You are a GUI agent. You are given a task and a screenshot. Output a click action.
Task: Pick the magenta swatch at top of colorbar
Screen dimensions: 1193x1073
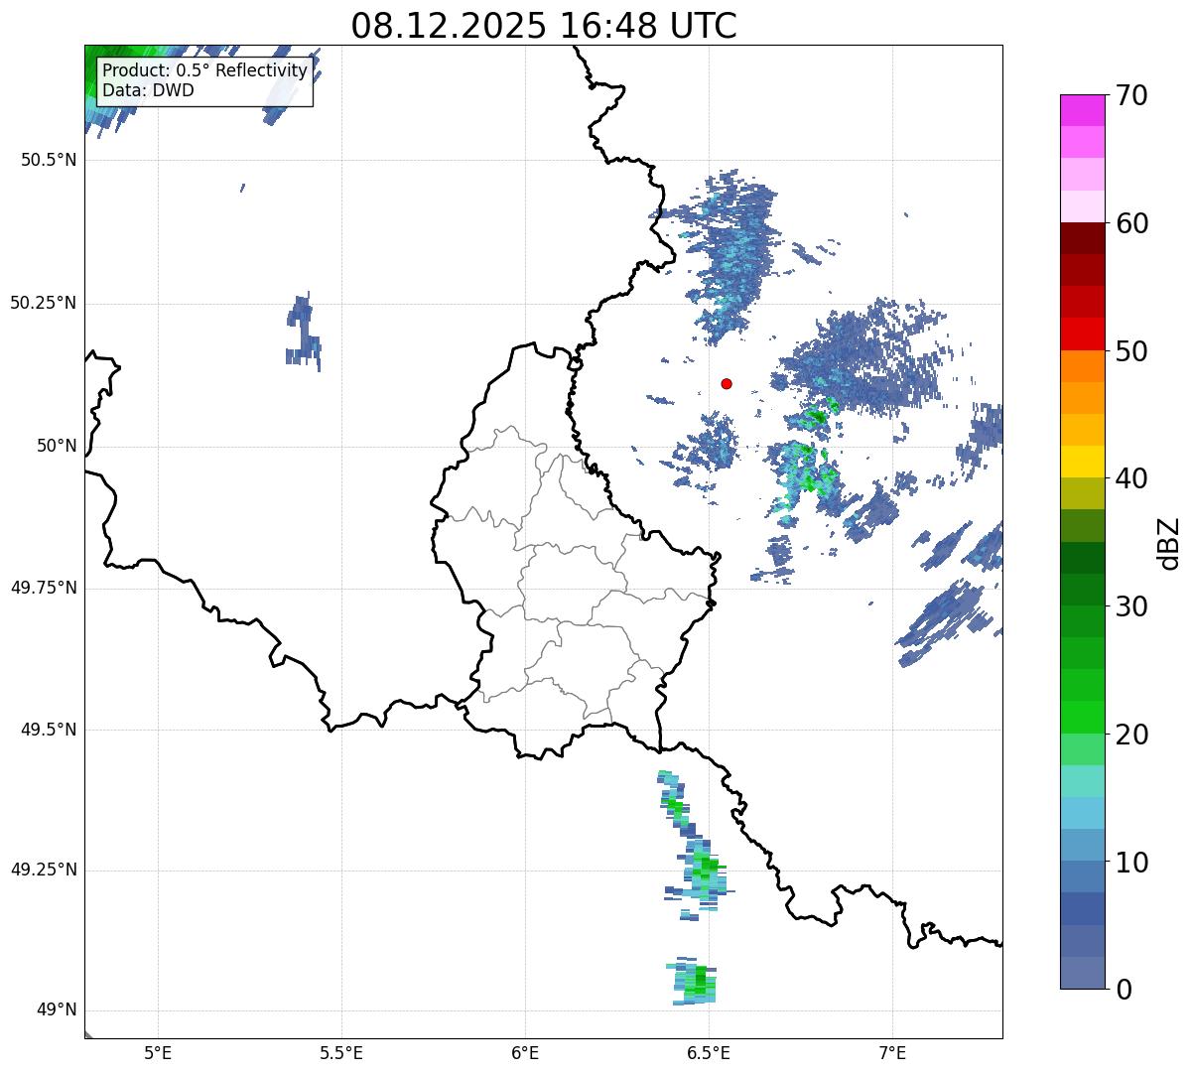tap(1083, 110)
